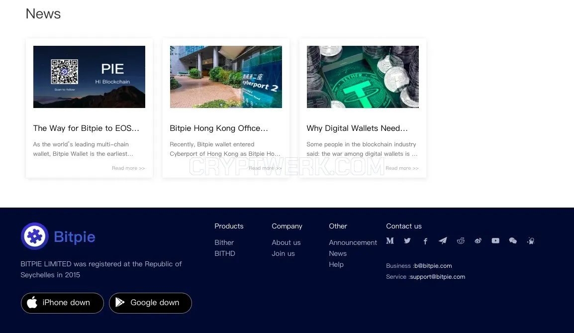The height and width of the screenshot is (333, 574).
Task: Open the WeChat chat bubbles icon
Action: 513,241
